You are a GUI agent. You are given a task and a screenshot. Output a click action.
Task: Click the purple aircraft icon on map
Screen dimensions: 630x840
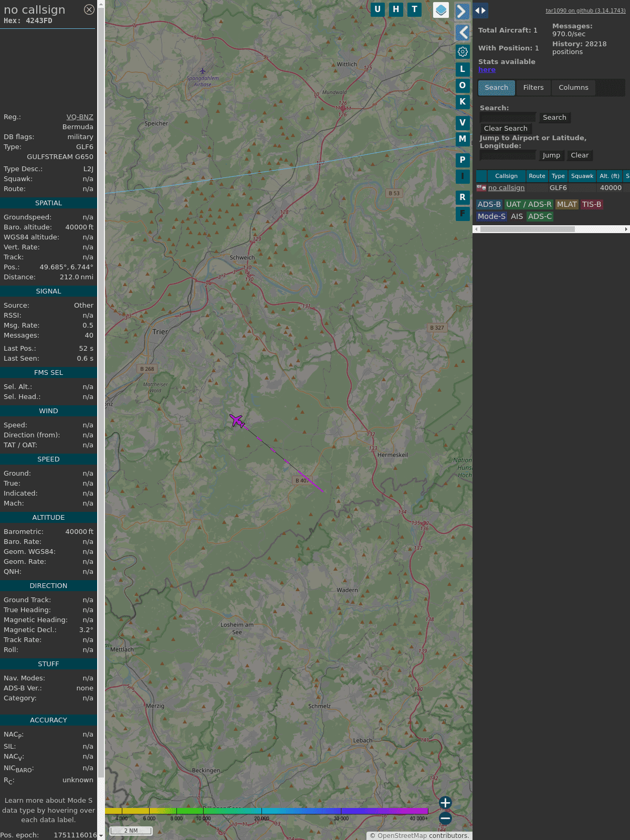[237, 421]
